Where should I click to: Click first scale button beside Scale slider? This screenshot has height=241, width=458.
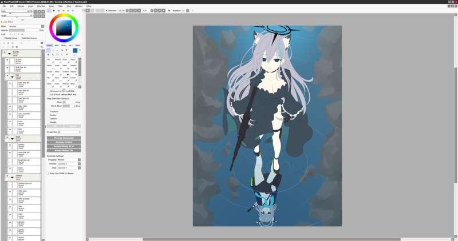[35, 11]
